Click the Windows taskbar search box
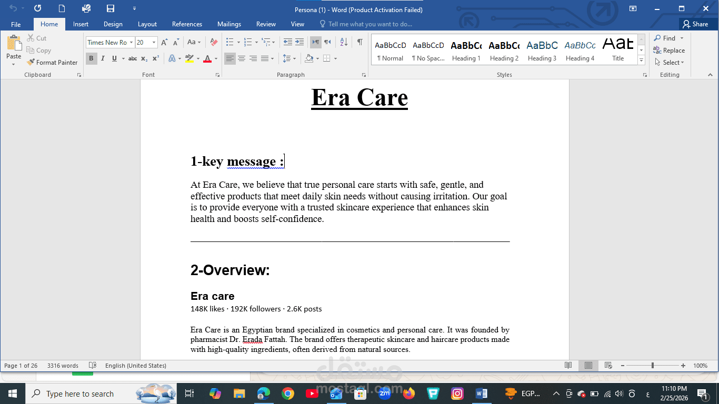 [x=102, y=393]
